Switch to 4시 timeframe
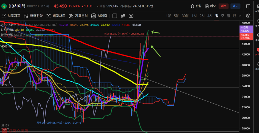Viewport: 259px width, 133px height. pos(210,16)
